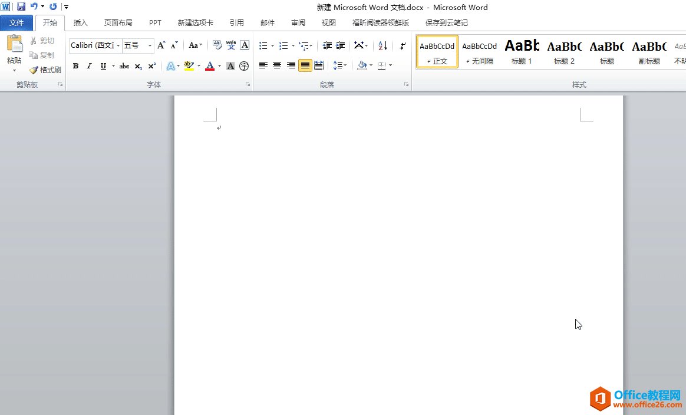Expand the Change Case (Aa) menu
The height and width of the screenshot is (415, 686).
coord(195,45)
